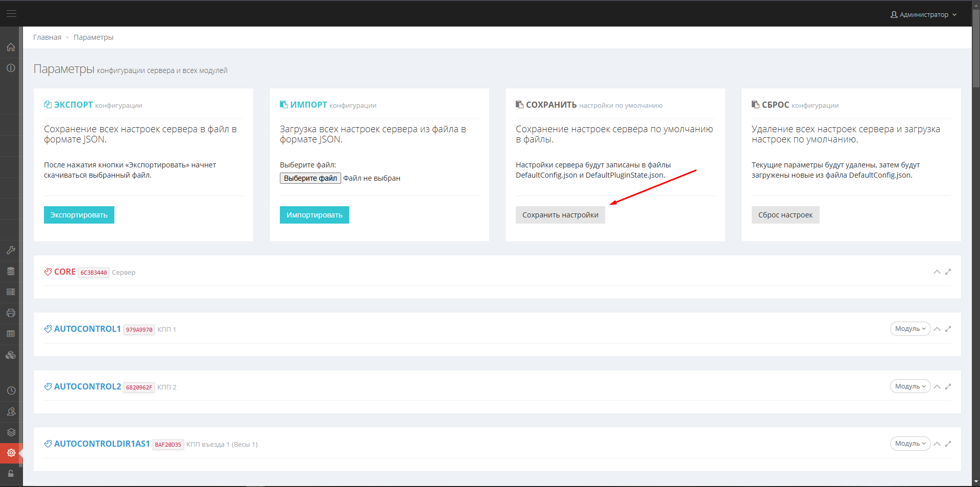Toggle the hamburger menu at top left
The image size is (980, 487).
(11, 13)
